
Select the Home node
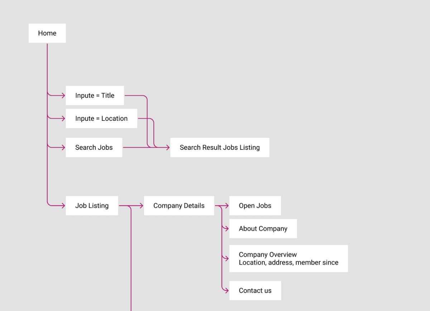pos(47,33)
